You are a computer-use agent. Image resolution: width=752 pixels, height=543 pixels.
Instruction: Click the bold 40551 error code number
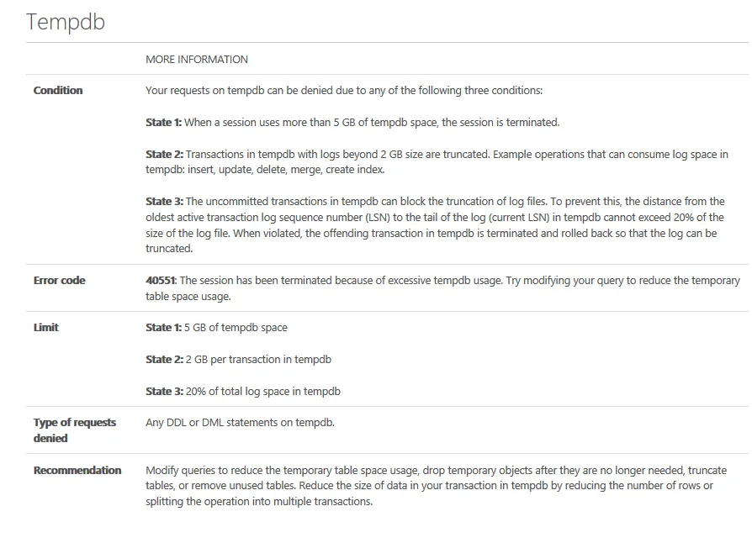162,281
